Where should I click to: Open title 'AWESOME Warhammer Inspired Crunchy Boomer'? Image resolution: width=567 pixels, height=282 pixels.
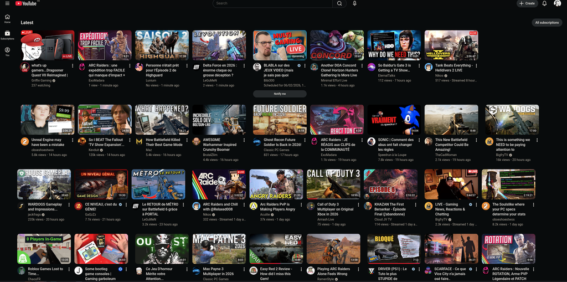(220, 145)
